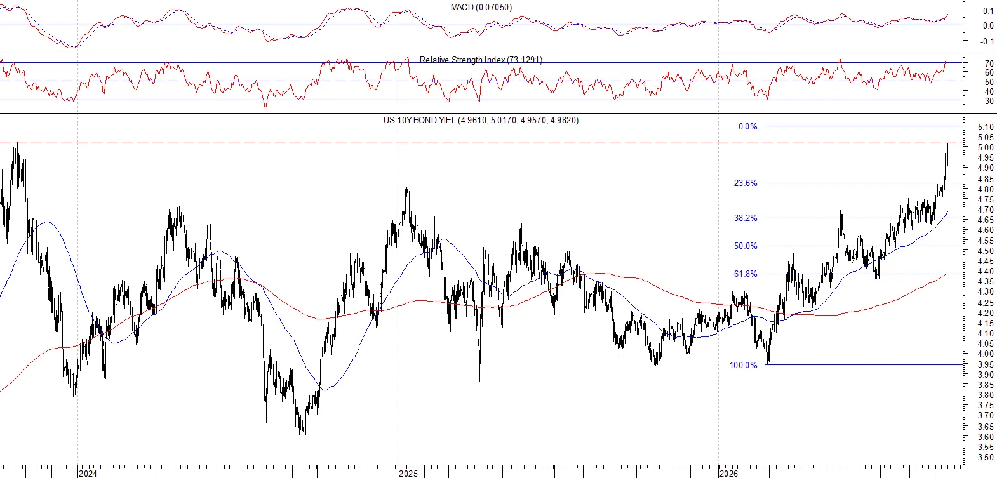Click the -0.1 value on the MACD axis

pyautogui.click(x=987, y=42)
